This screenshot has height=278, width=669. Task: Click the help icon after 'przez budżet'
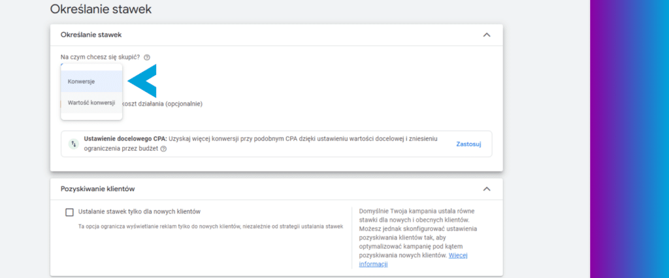163,149
